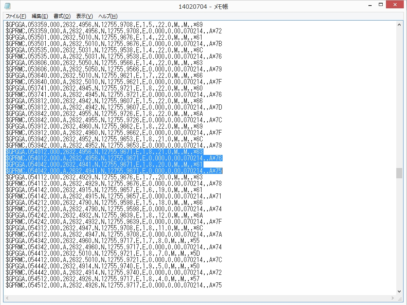Click the line $GPRMC,054342.000 ending A*74

tap(114, 247)
